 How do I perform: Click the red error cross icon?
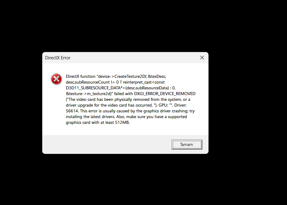(56, 79)
